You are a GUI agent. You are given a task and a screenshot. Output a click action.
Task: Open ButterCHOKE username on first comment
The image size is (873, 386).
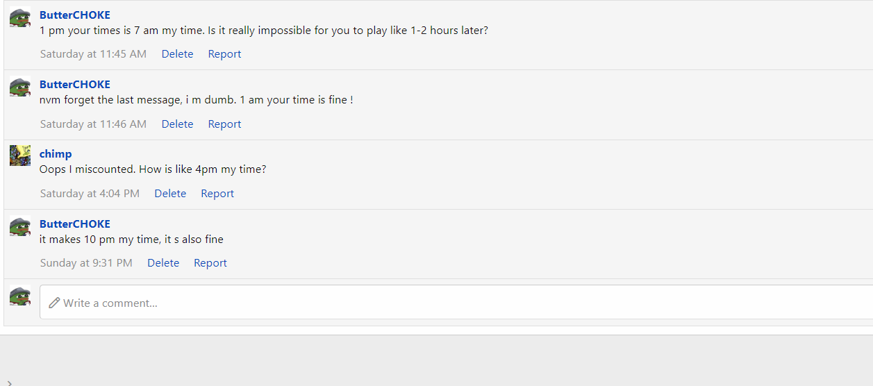point(75,15)
